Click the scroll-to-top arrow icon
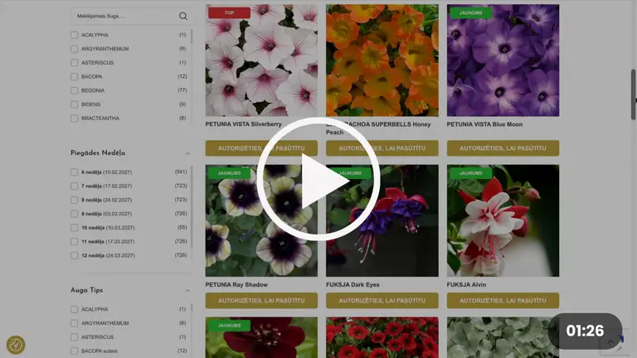The width and height of the screenshot is (637, 358). tap(610, 342)
